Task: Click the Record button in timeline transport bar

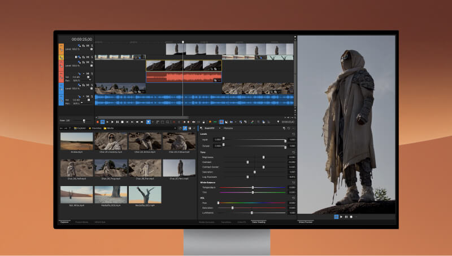Action: pos(98,122)
